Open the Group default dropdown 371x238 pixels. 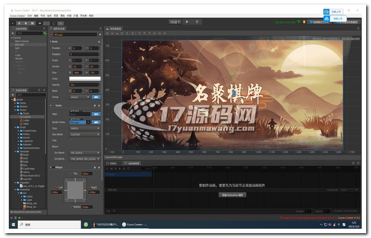[x=79, y=97]
